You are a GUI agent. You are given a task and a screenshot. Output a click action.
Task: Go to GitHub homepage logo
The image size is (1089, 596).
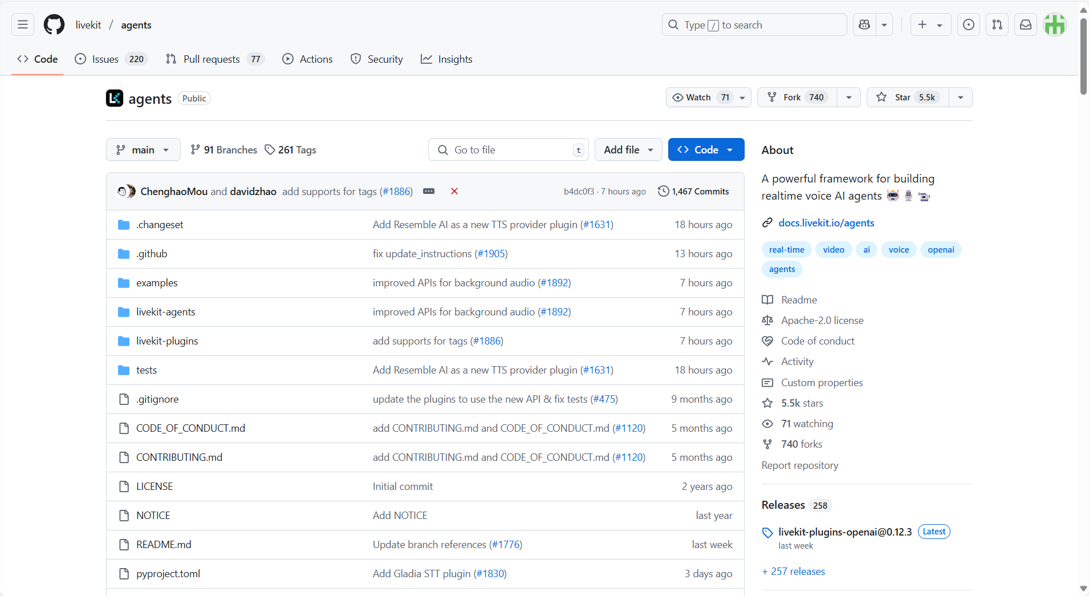pos(54,25)
